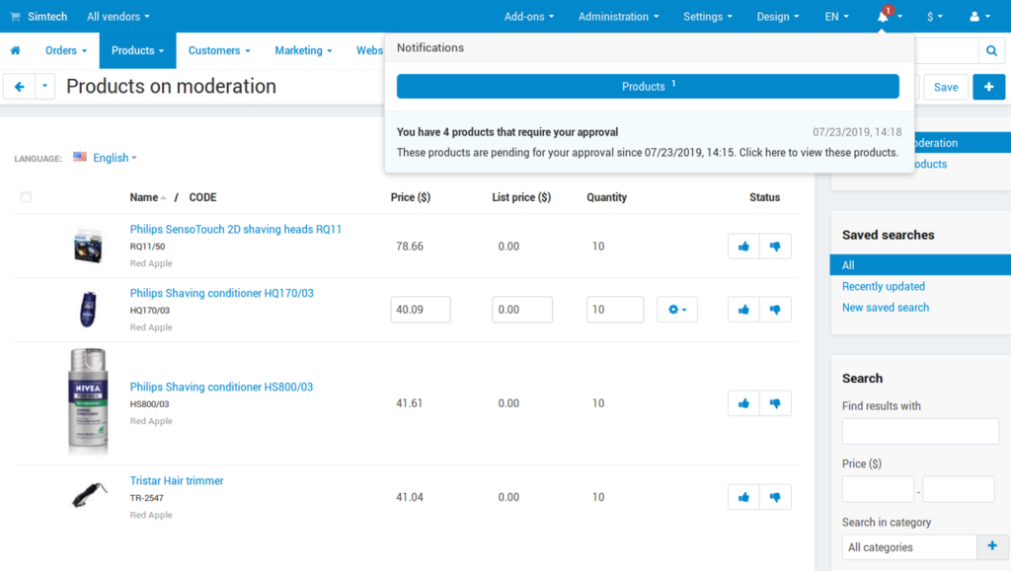Click the maximum Price ($) filter field
The height and width of the screenshot is (571, 1011).
pyautogui.click(x=958, y=489)
